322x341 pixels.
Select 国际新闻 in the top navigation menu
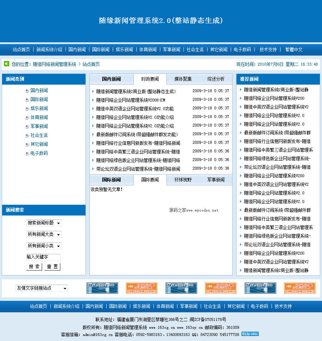101,49
